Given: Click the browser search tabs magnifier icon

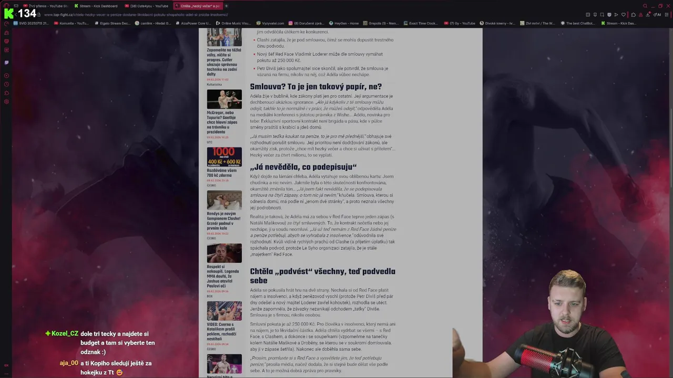Looking at the screenshot, I should 645,6.
